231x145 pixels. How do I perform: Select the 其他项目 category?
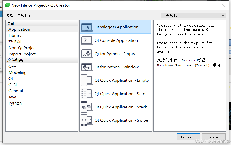coord(42,42)
